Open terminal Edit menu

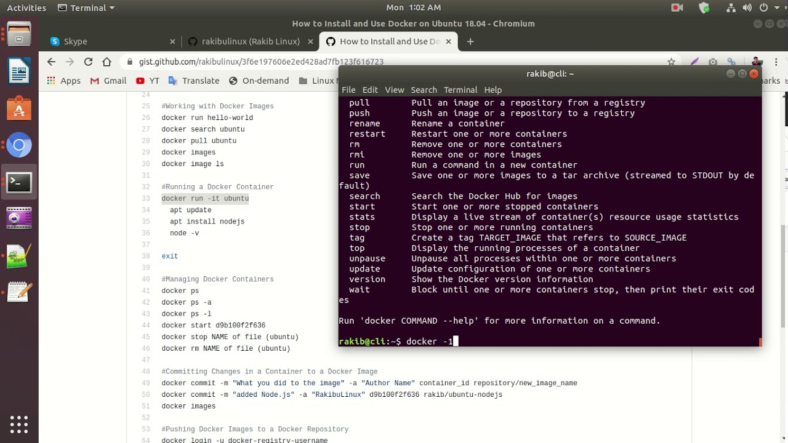point(370,90)
